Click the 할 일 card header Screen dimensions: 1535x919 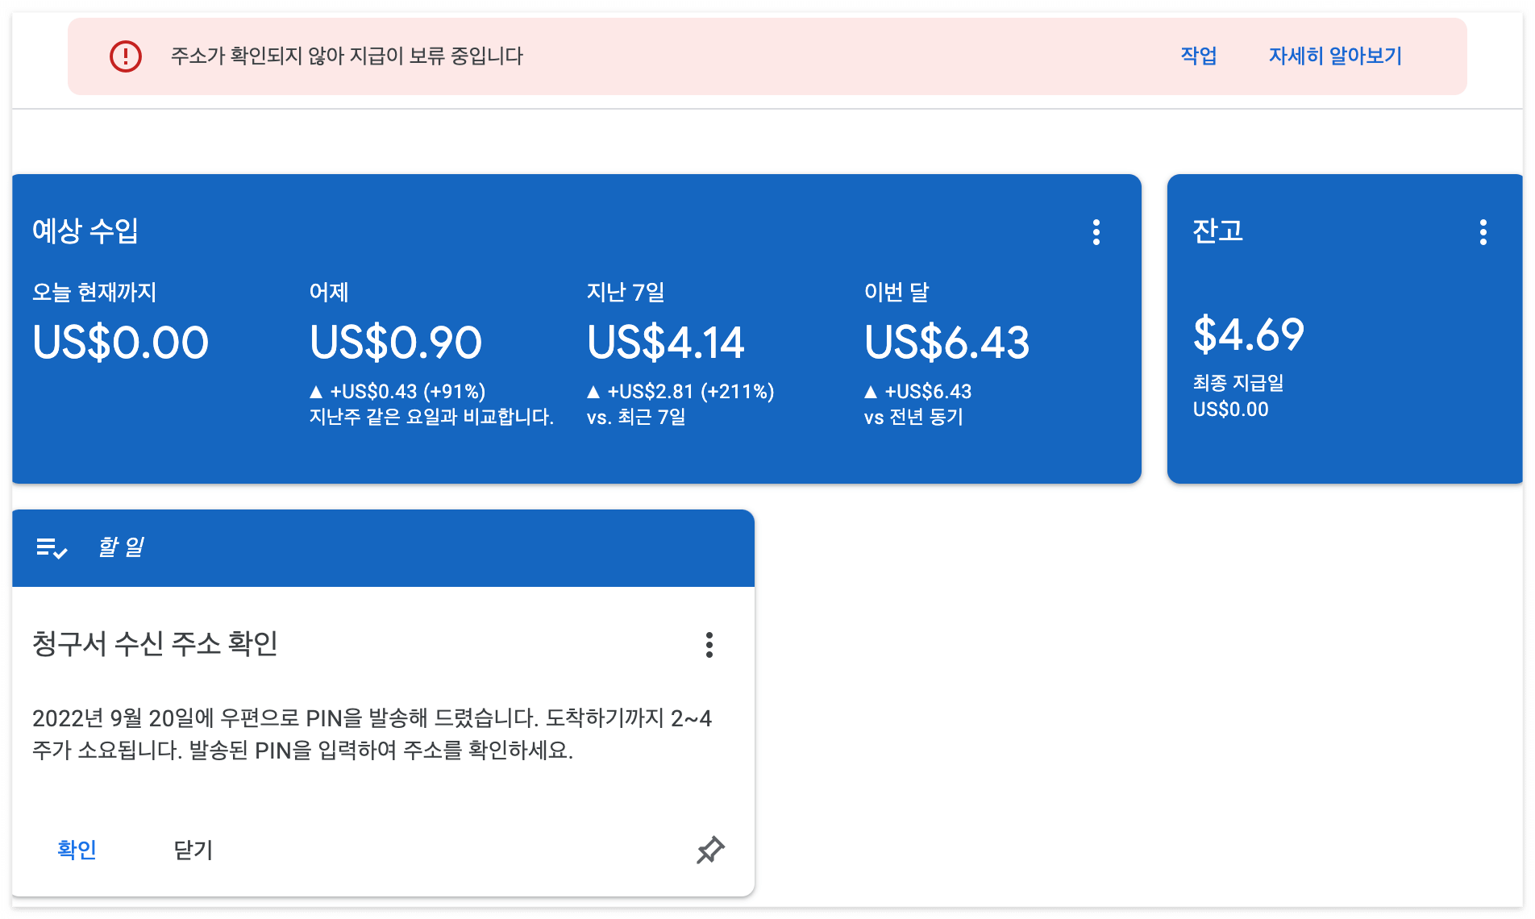(x=121, y=547)
